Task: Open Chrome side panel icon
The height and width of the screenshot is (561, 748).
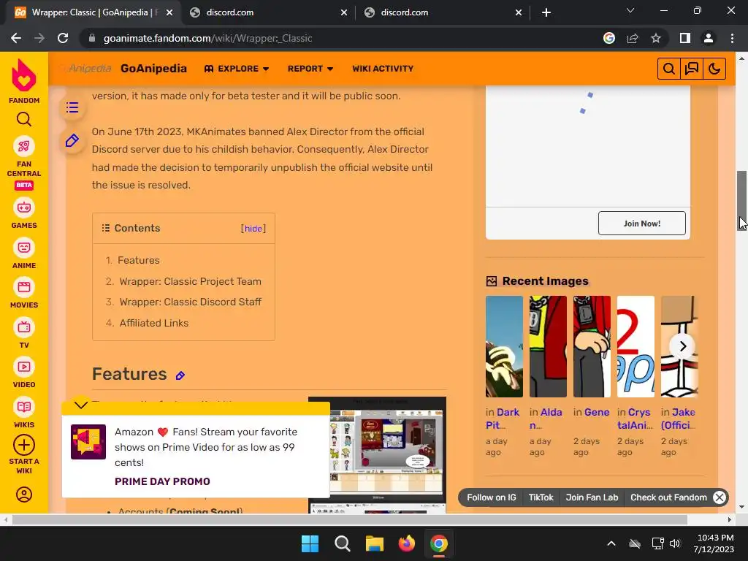Action: [685, 38]
